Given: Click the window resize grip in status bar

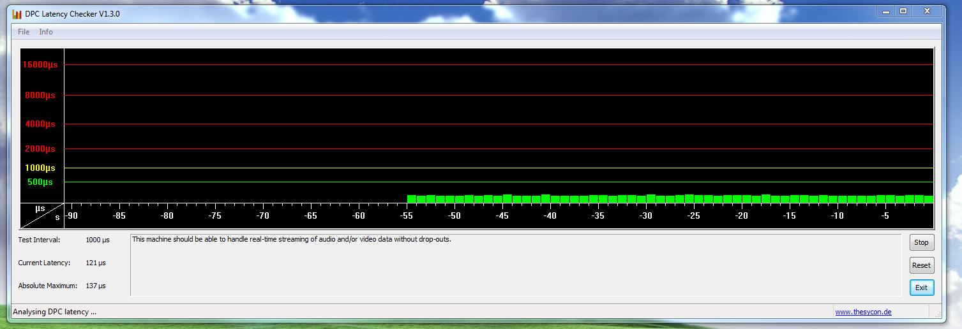Looking at the screenshot, I should [937, 313].
